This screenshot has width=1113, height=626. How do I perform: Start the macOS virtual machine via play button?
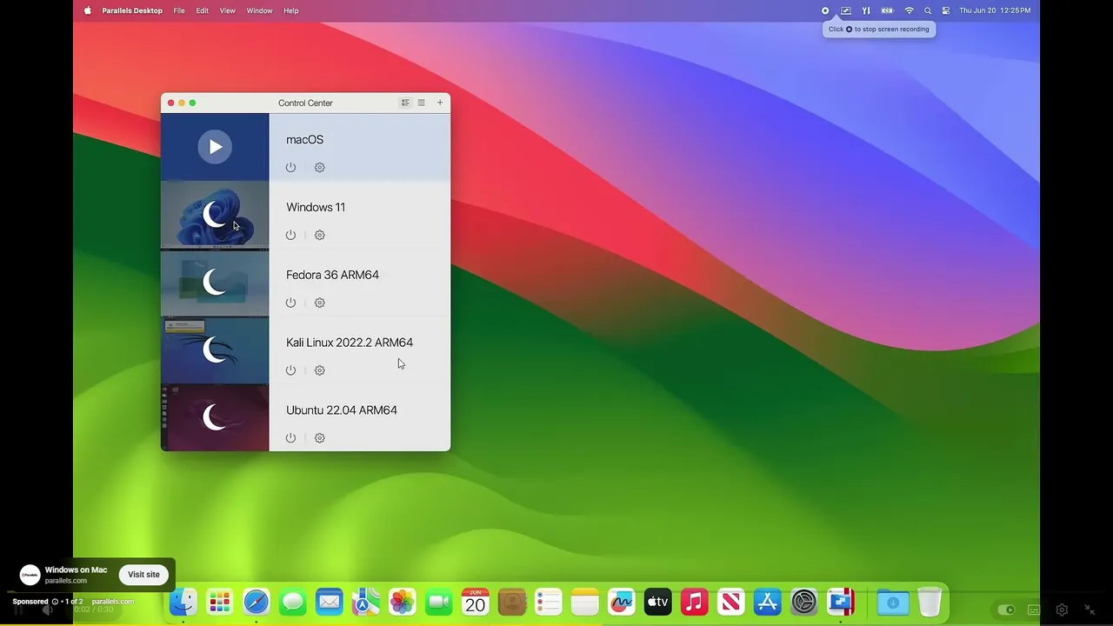click(215, 147)
